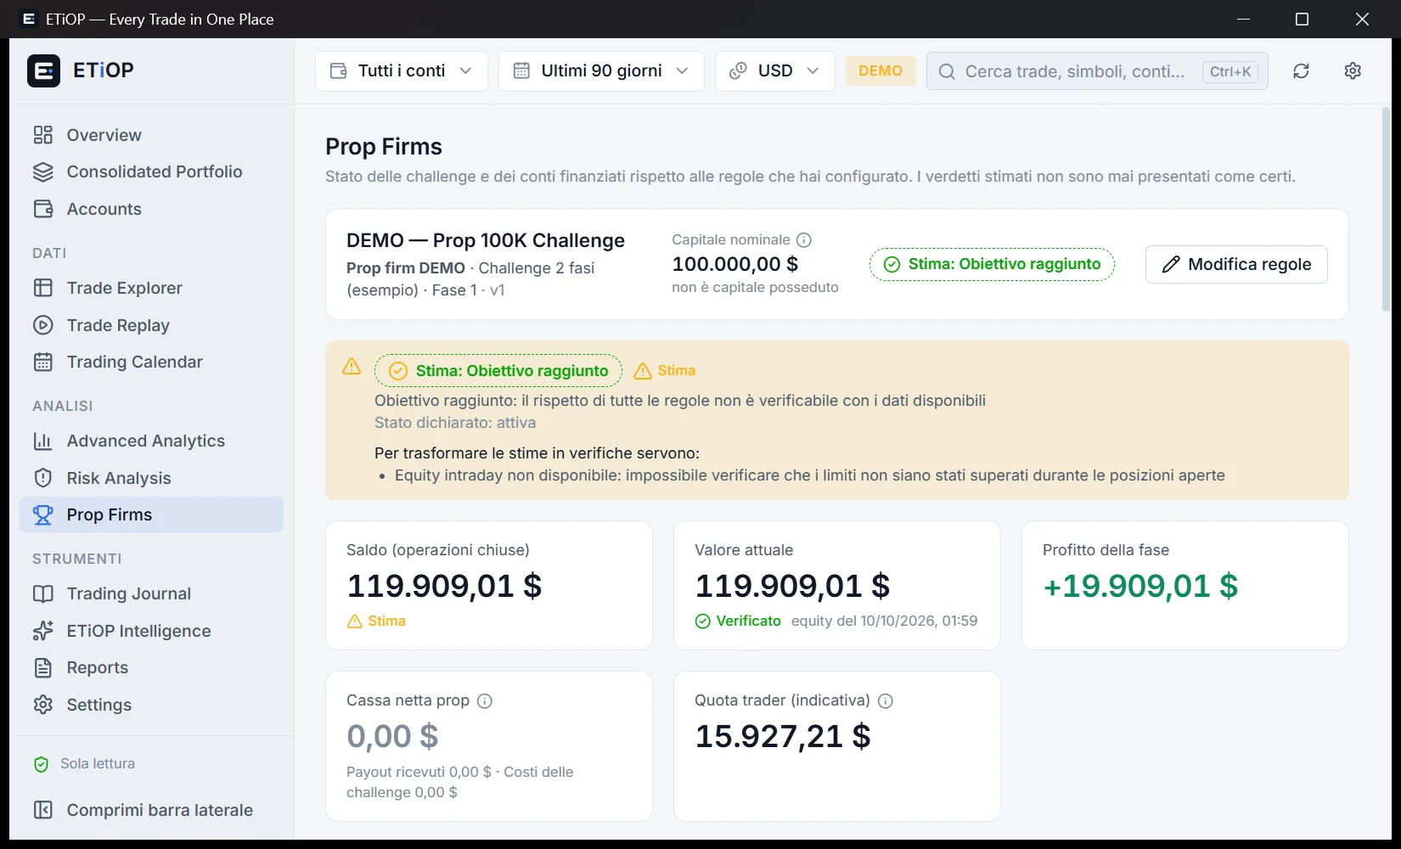Open Consolidated Portfolio page
Image resolution: width=1401 pixels, height=849 pixels.
click(x=151, y=171)
